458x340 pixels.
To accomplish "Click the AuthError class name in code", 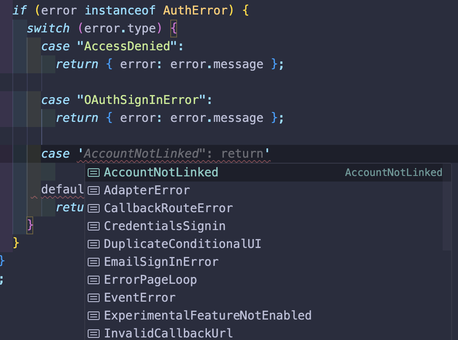I will 195,11.
